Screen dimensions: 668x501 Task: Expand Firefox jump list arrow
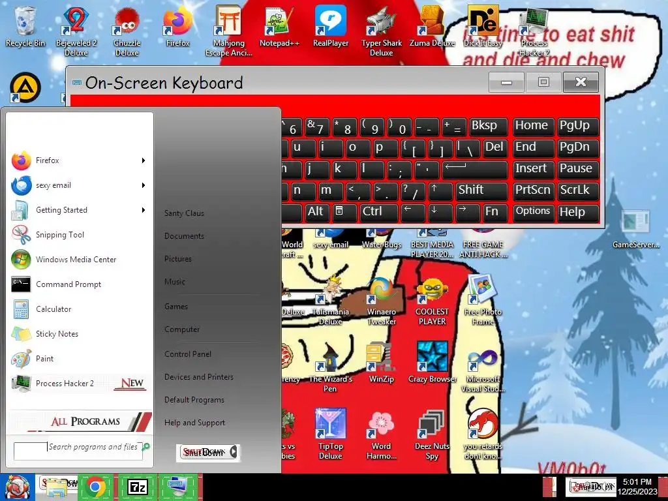coord(144,160)
